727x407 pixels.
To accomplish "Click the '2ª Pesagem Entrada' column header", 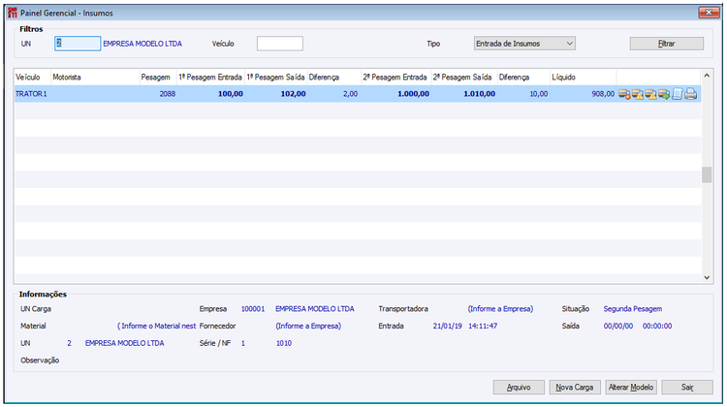I will [x=395, y=77].
